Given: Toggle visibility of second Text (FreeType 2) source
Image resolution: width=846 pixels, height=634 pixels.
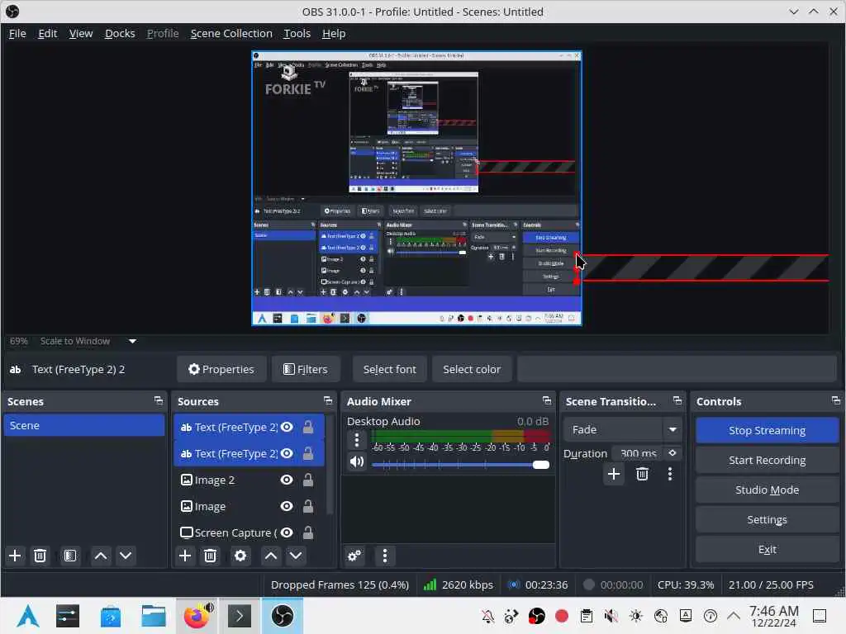Looking at the screenshot, I should pyautogui.click(x=287, y=453).
